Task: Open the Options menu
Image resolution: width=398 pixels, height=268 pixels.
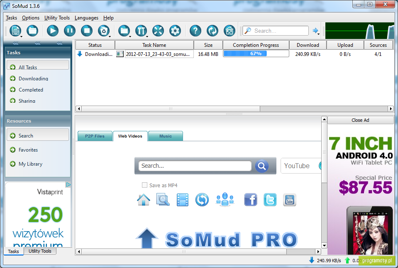Action: (31, 18)
